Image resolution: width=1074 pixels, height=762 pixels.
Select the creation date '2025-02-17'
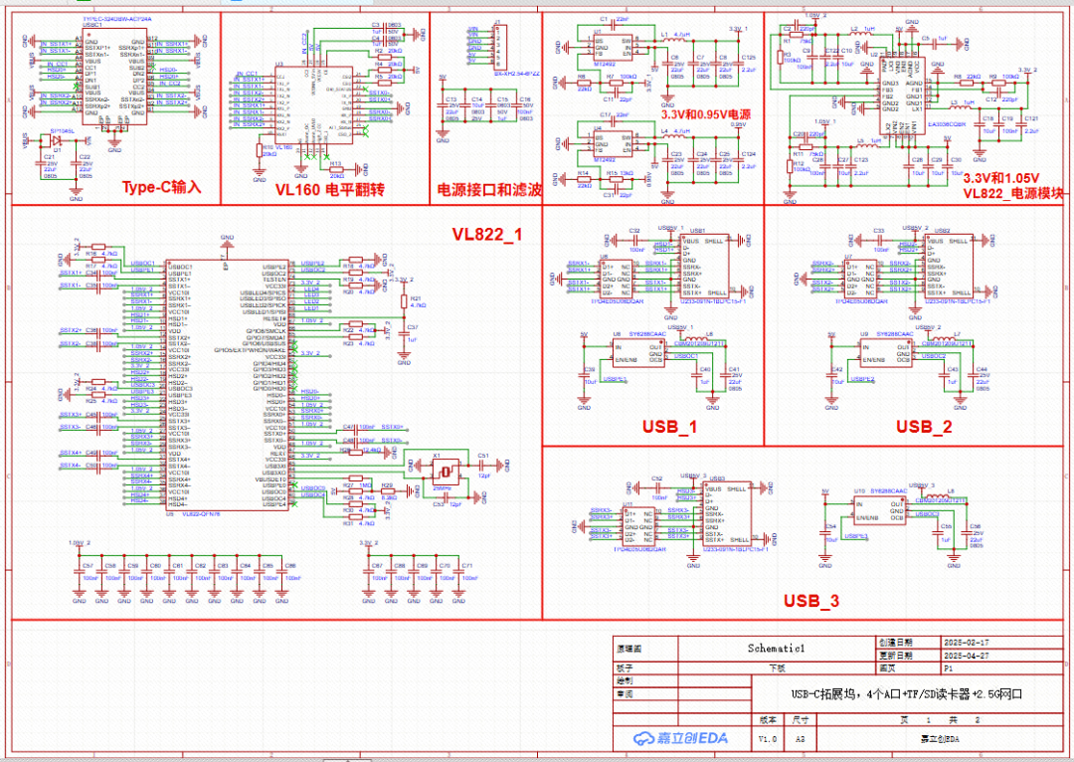point(967,643)
